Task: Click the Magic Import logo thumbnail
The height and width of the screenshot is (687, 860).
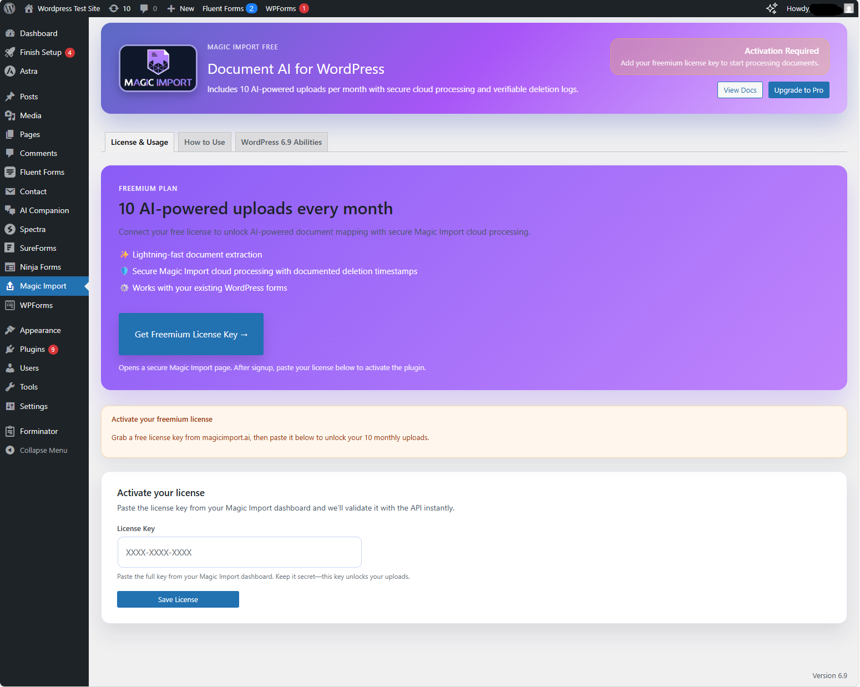Action: [x=158, y=68]
